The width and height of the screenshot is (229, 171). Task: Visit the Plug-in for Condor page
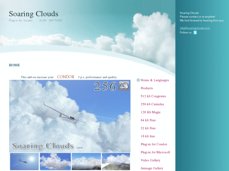tap(154, 144)
